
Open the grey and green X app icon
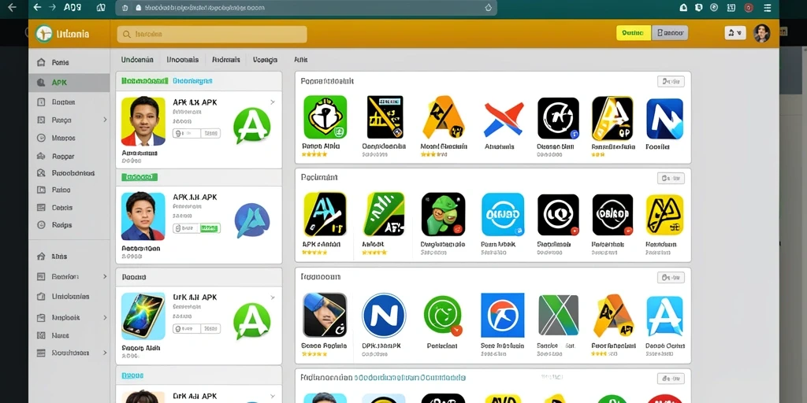click(559, 315)
